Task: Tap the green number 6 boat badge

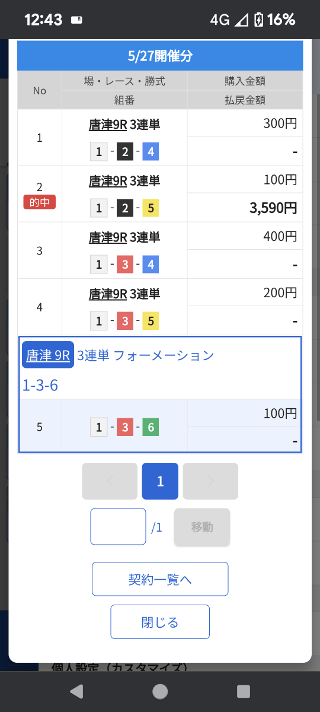Action: [151, 427]
